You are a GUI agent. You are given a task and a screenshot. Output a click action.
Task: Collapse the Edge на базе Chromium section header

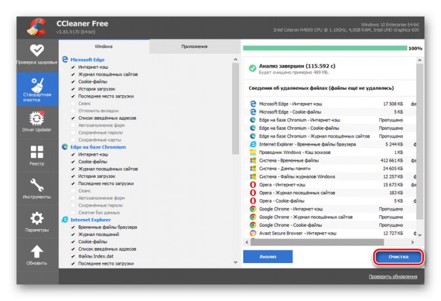click(98, 147)
